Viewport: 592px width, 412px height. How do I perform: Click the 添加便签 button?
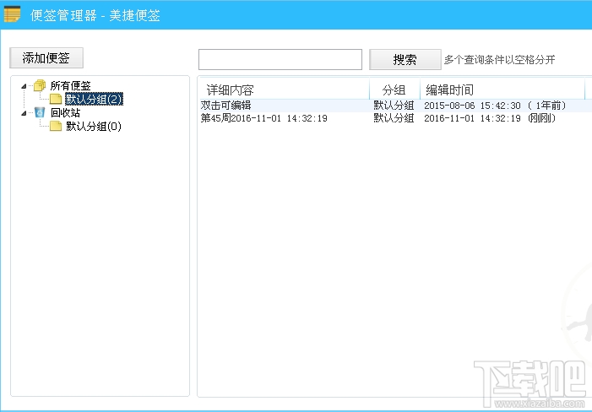pos(46,57)
